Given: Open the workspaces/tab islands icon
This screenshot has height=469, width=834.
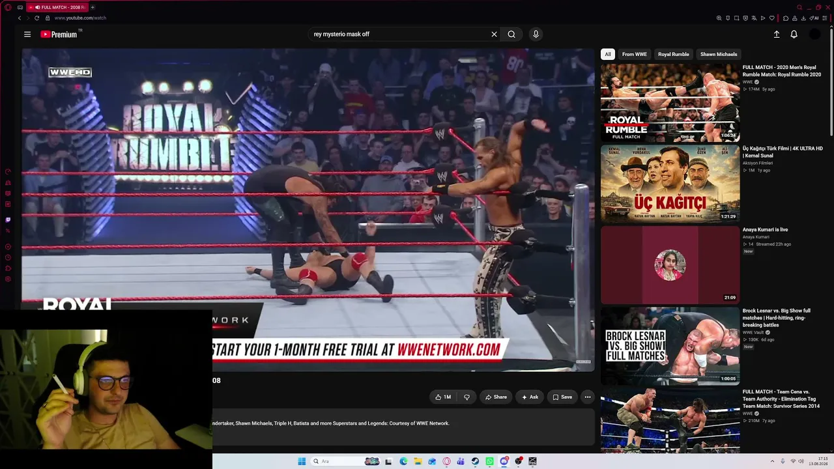Looking at the screenshot, I should pyautogui.click(x=20, y=7).
